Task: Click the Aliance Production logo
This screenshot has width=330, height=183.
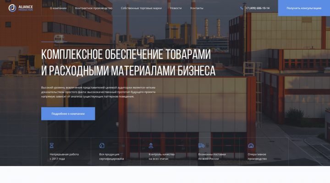Action: [21, 8]
